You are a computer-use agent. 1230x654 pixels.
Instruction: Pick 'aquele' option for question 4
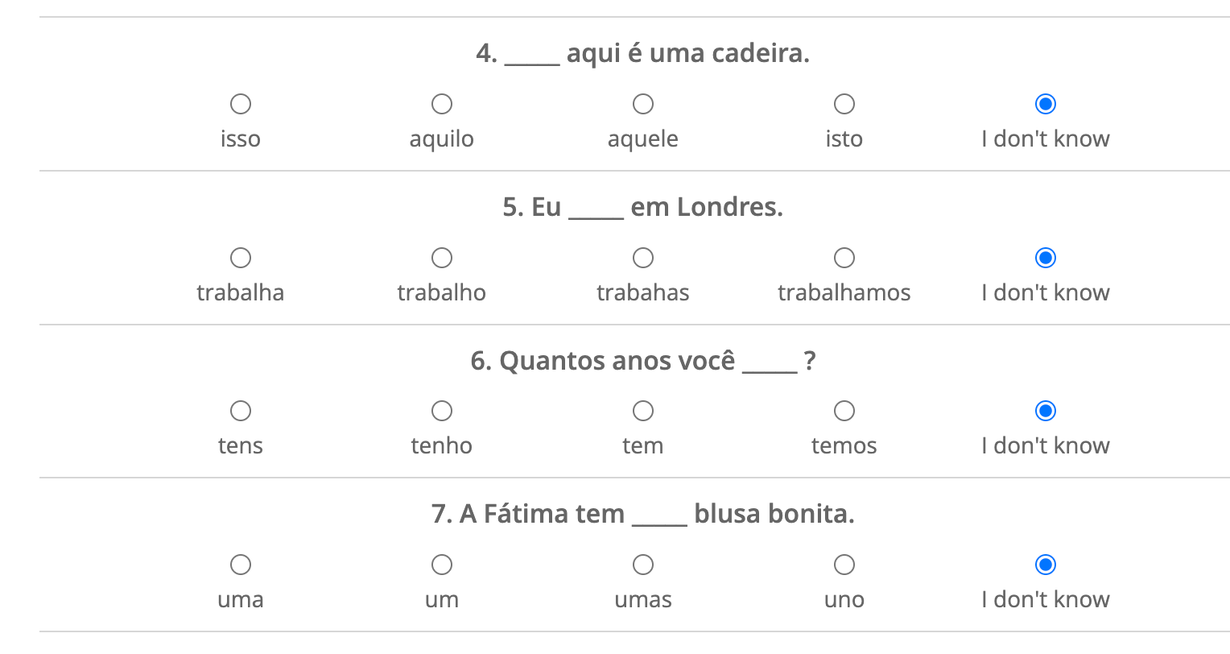[643, 104]
